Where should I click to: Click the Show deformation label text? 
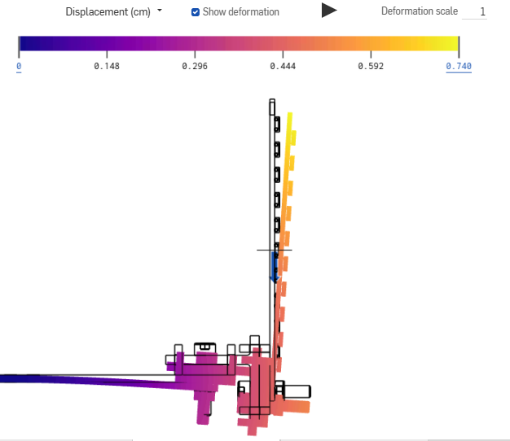tap(240, 12)
